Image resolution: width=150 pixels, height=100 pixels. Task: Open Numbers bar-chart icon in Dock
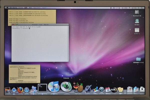click(95, 90)
